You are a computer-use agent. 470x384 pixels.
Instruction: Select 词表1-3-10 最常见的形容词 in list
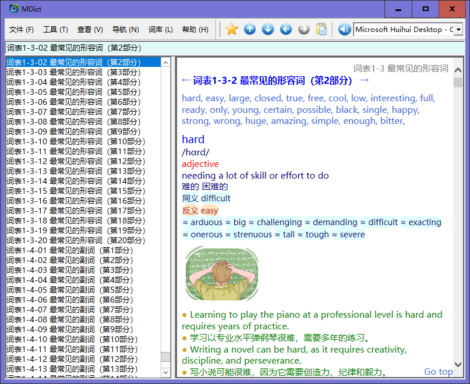click(76, 141)
